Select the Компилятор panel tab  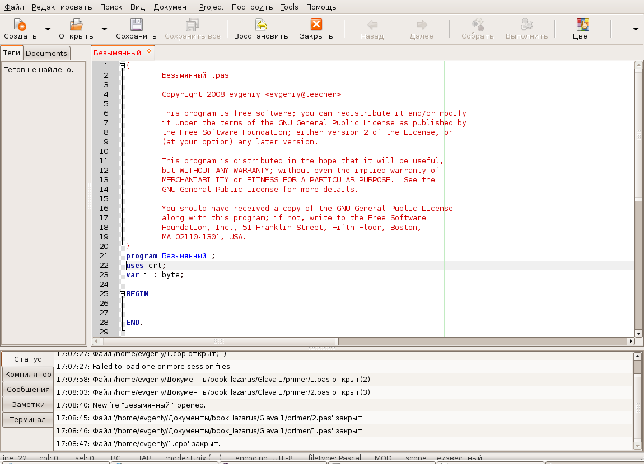[x=28, y=374]
